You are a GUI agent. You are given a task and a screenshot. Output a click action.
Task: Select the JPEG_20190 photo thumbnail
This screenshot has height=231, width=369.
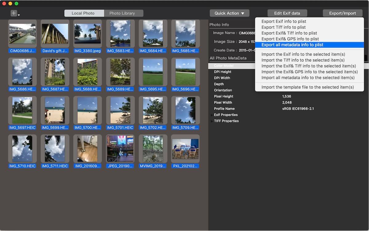120,149
